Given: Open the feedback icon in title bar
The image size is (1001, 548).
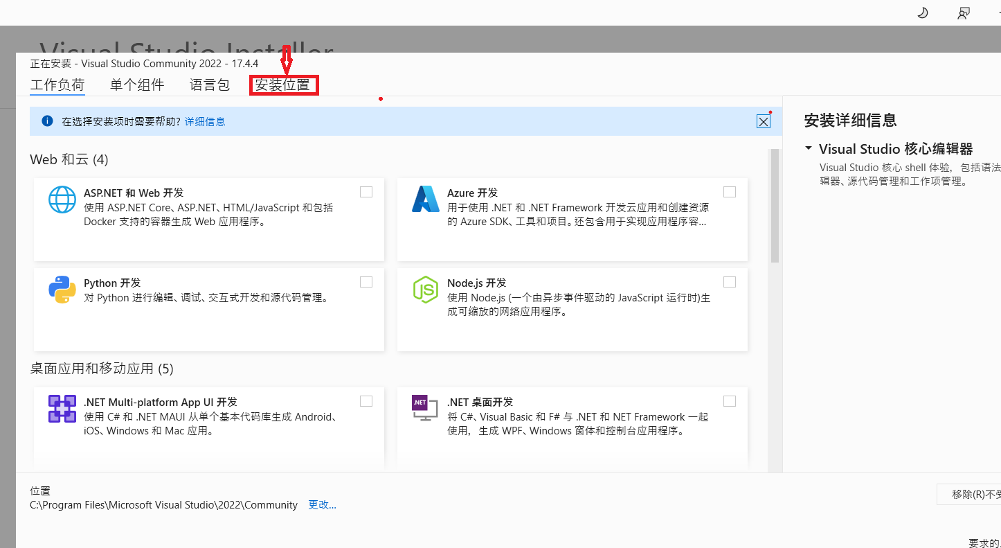Looking at the screenshot, I should click(963, 12).
